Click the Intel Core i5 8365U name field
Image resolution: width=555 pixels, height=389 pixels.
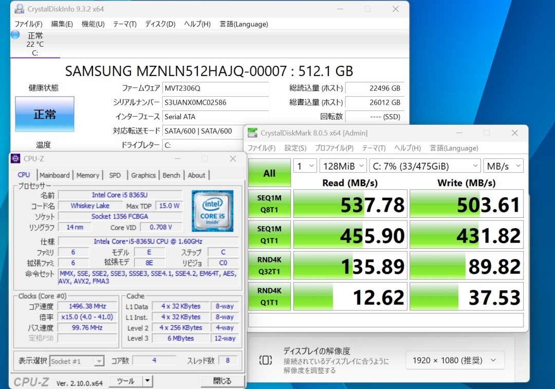point(120,195)
